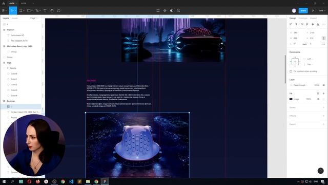Open the pen tools dropdown arrow

point(40,11)
